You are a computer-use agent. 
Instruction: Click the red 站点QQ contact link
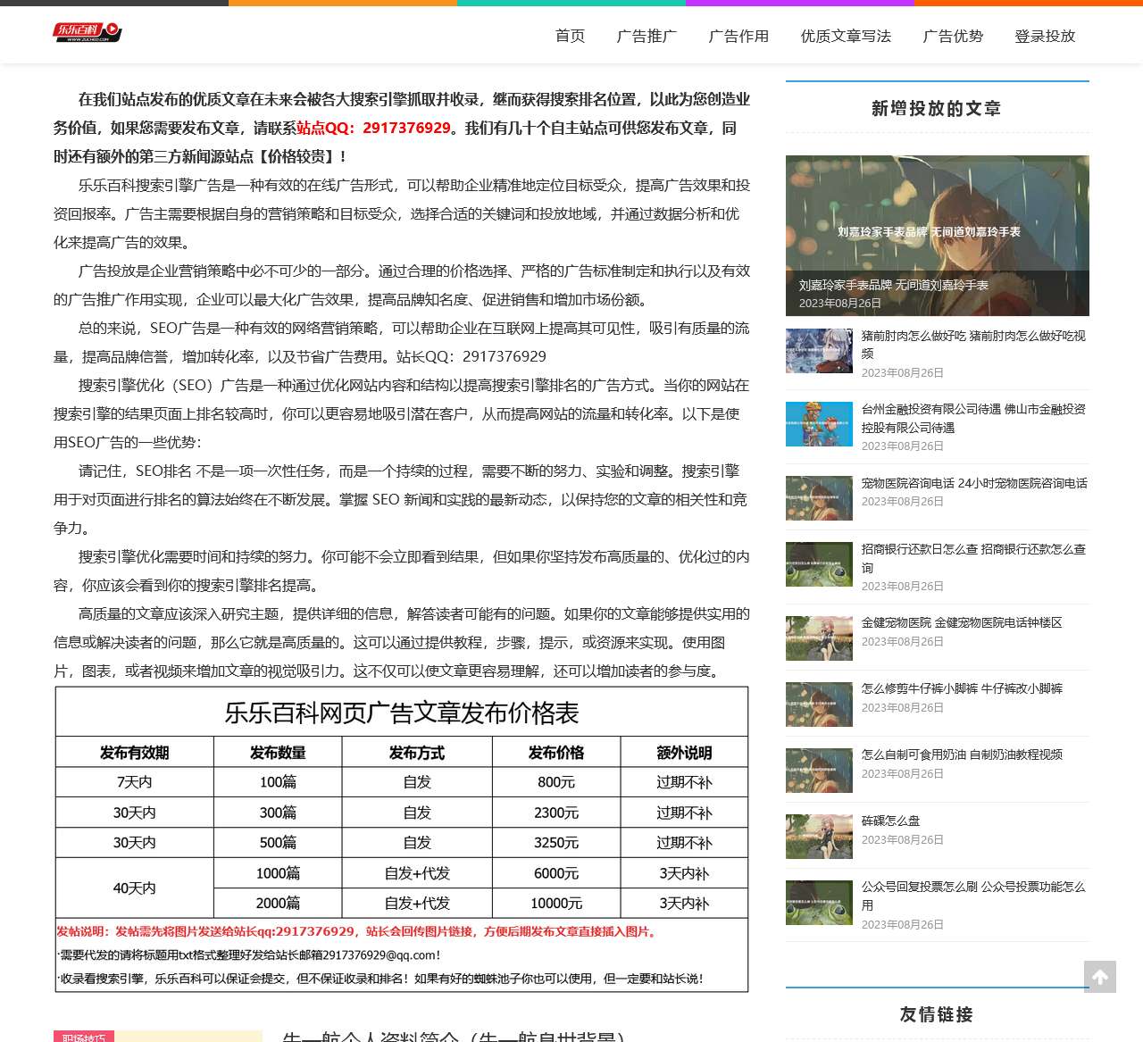click(371, 128)
